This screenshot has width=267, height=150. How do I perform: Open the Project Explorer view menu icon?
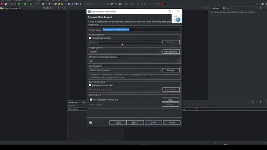[x=58, y=8]
